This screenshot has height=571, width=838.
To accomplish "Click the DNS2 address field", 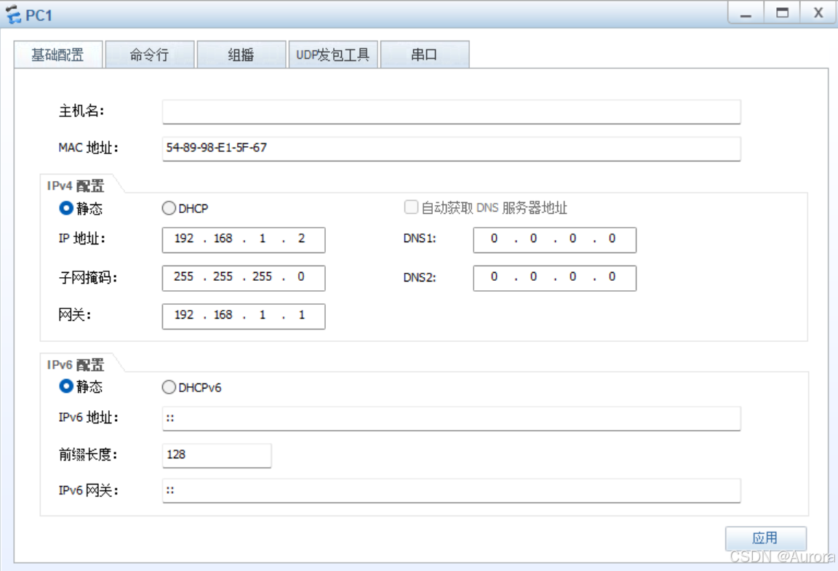I will (x=555, y=278).
